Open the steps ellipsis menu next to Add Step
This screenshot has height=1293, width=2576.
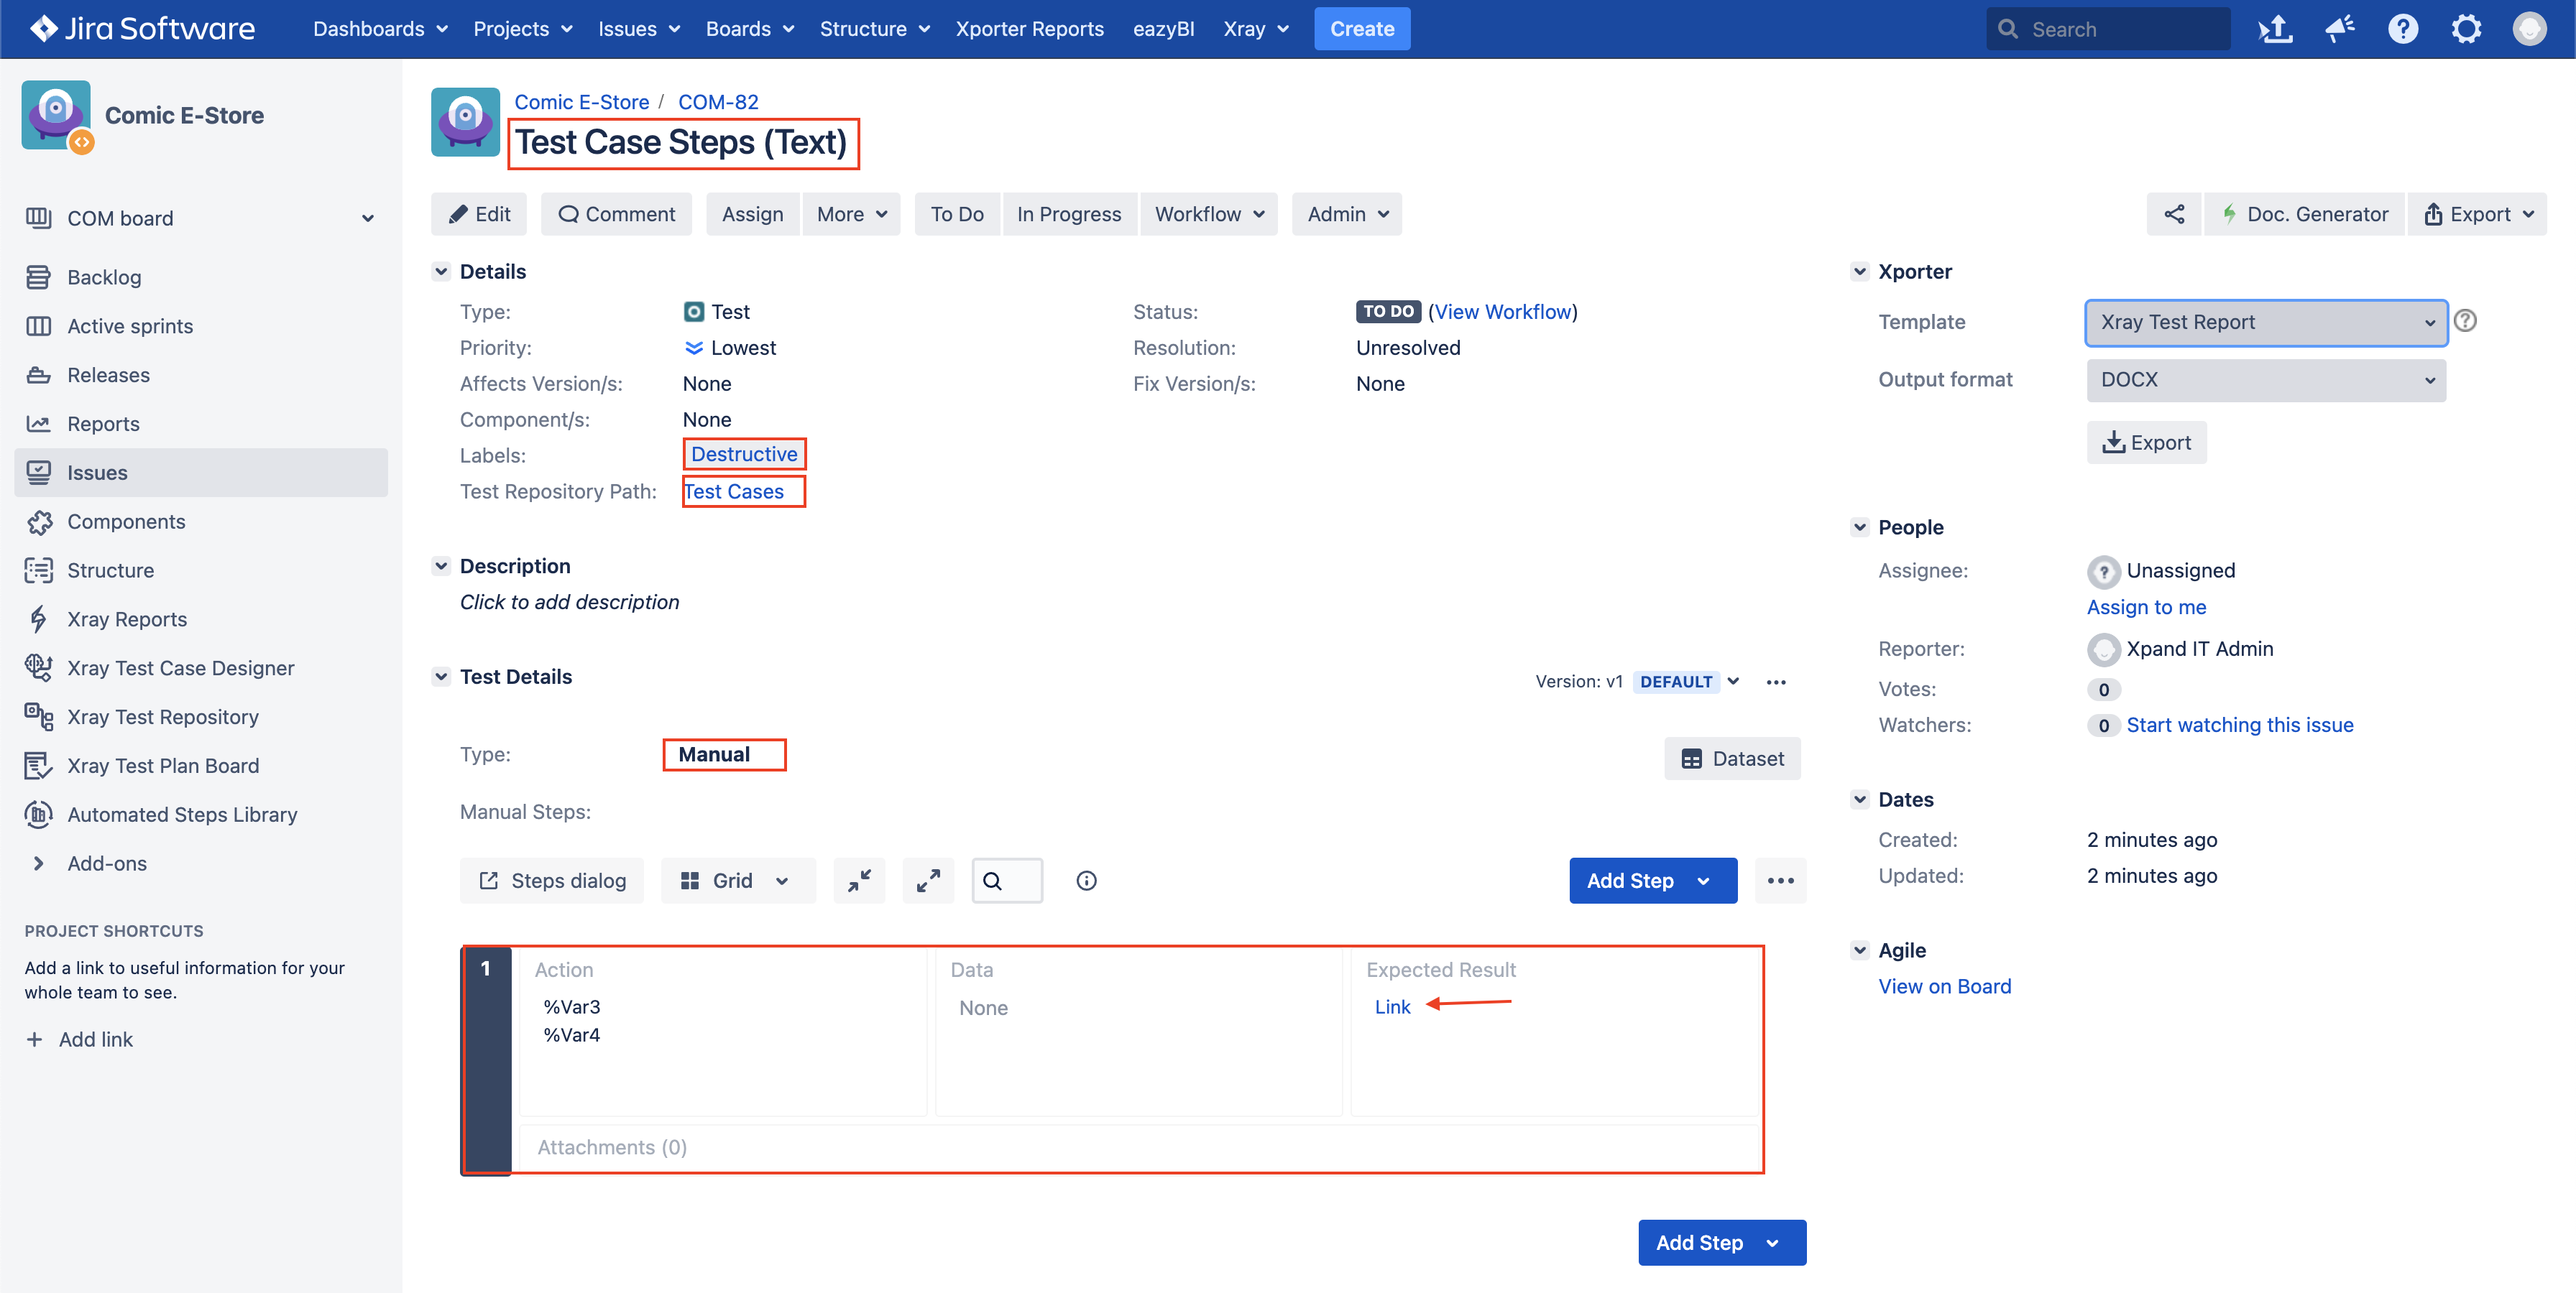coord(1780,881)
